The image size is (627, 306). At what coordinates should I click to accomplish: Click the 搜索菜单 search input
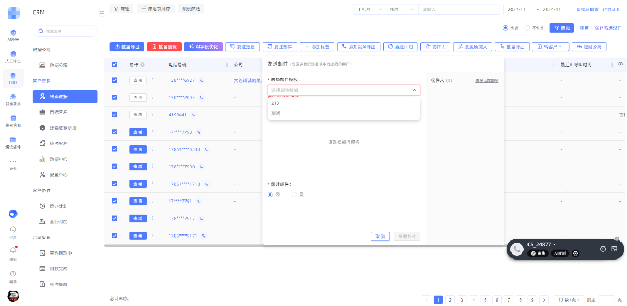click(x=65, y=31)
